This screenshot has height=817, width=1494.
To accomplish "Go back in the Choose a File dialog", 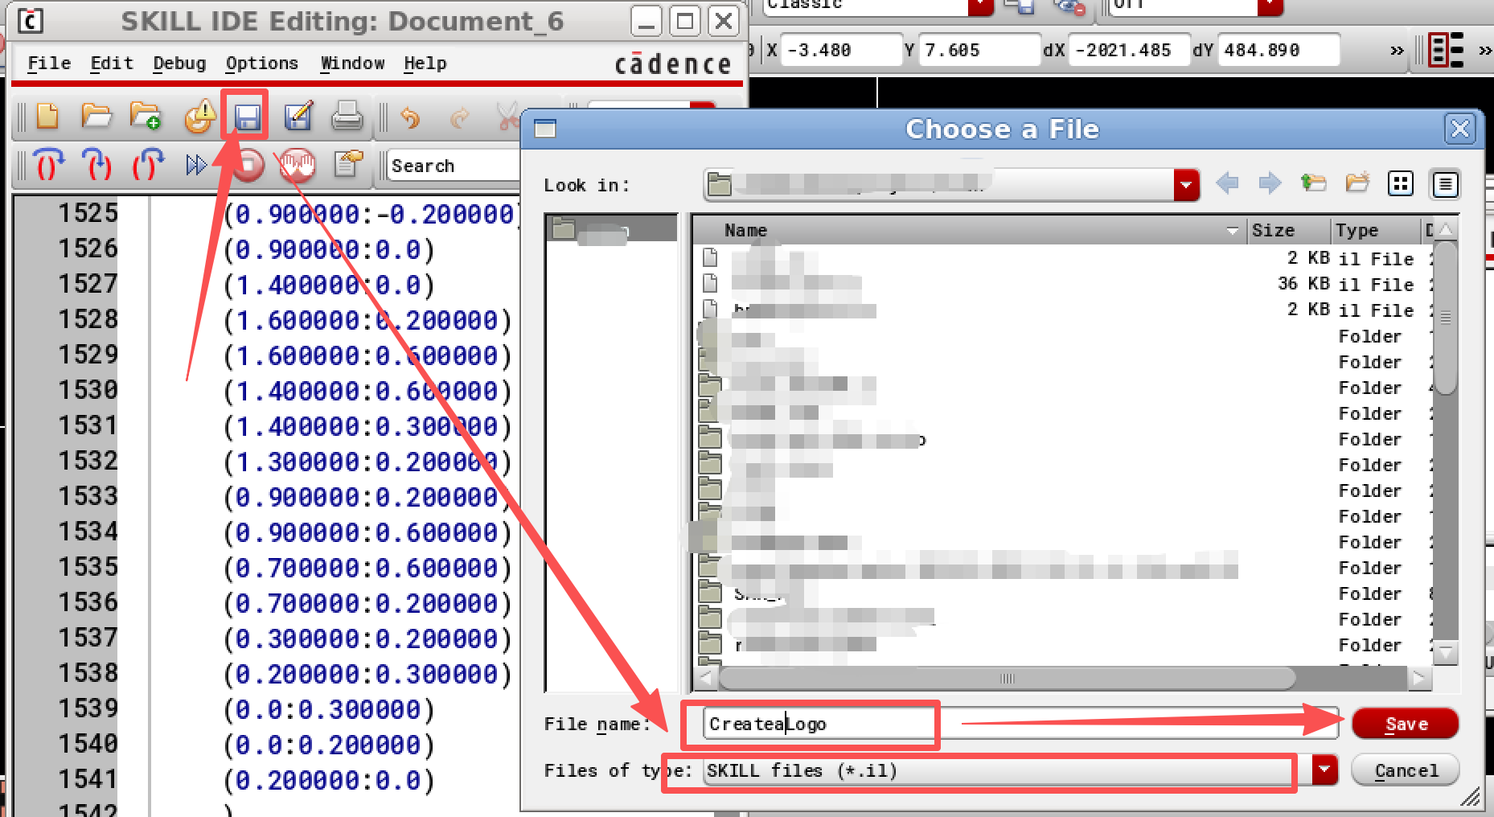I will pos(1227,184).
